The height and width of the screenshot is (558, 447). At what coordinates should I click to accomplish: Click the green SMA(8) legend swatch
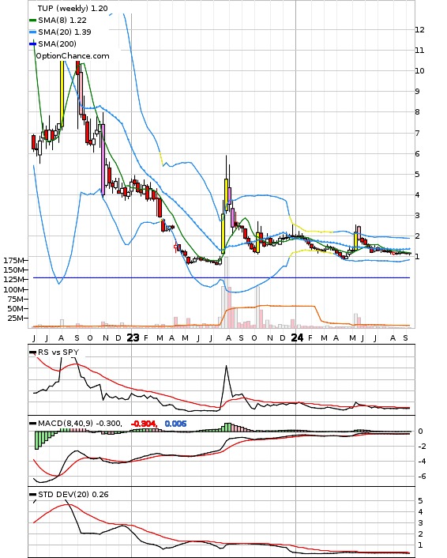[x=32, y=21]
